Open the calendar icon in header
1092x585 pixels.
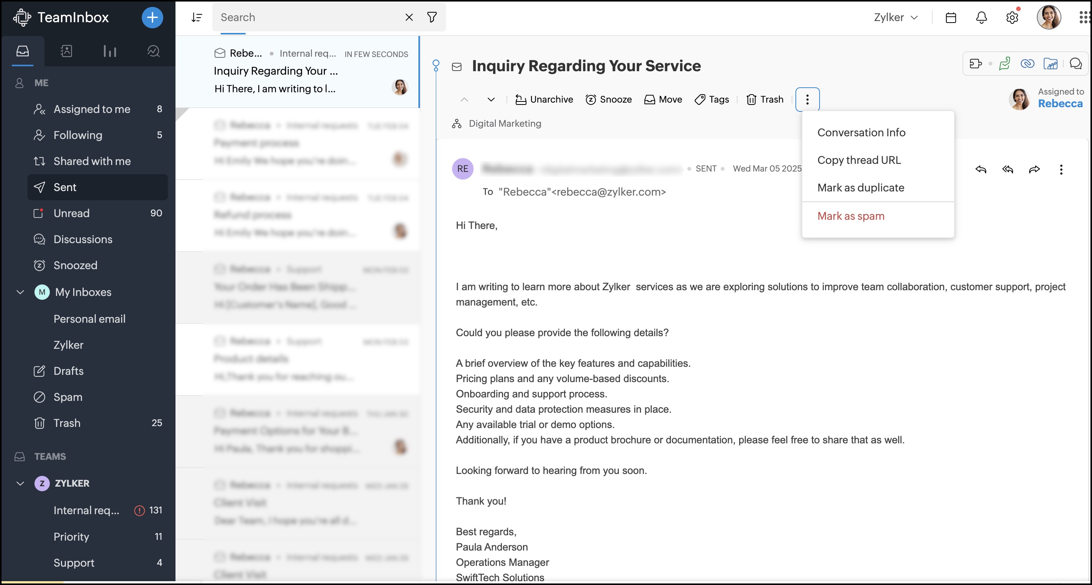pos(951,17)
